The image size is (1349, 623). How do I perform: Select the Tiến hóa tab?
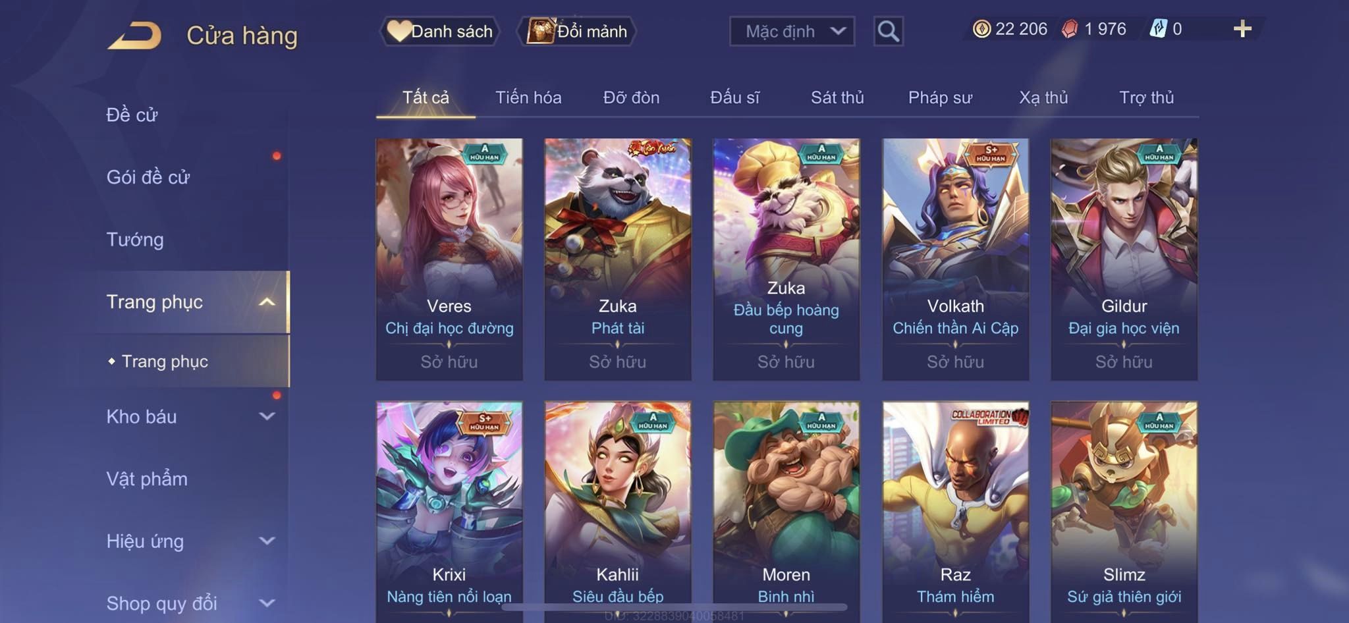[528, 97]
